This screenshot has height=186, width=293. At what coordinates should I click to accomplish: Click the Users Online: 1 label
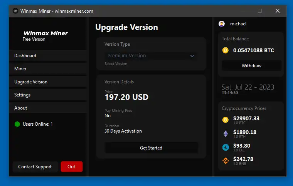(37, 124)
